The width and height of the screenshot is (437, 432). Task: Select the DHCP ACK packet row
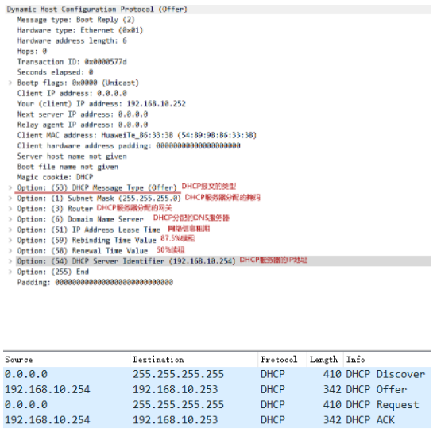pos(217,420)
